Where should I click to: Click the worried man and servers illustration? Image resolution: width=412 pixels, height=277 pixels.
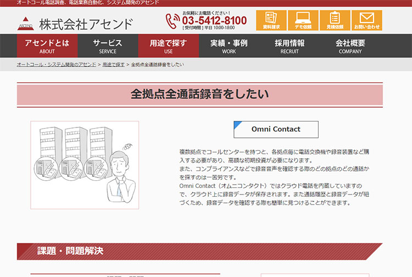(x=85, y=165)
